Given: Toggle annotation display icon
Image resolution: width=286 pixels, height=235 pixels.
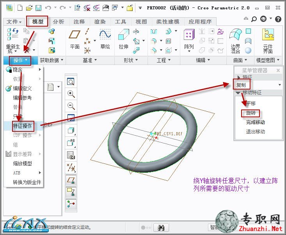Looking at the screenshot, I should 71,192.
